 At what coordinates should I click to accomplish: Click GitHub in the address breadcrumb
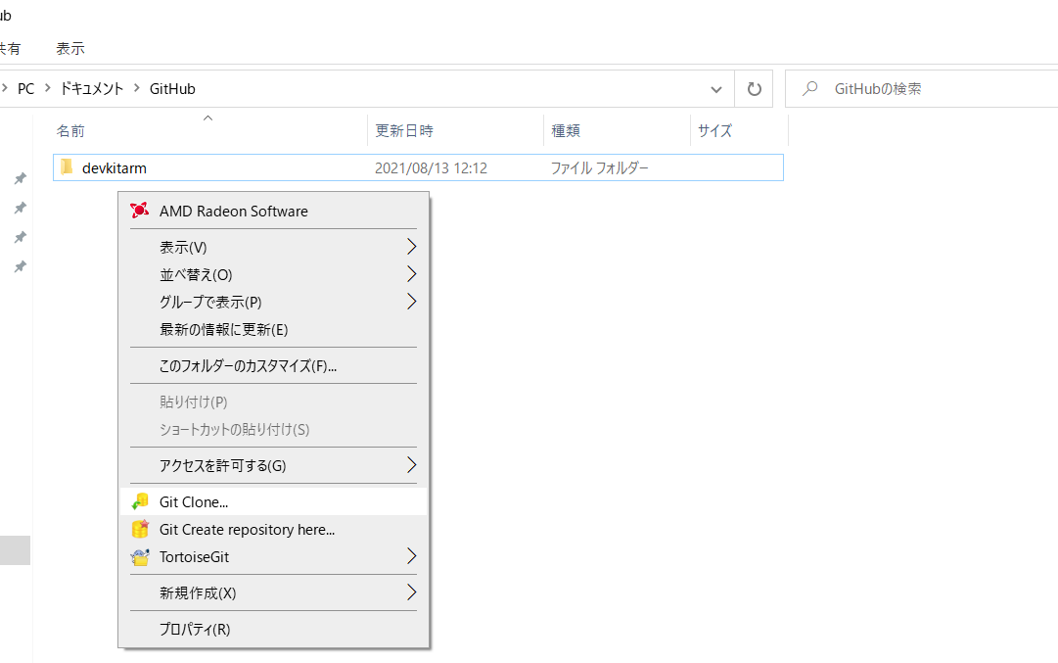pos(172,88)
